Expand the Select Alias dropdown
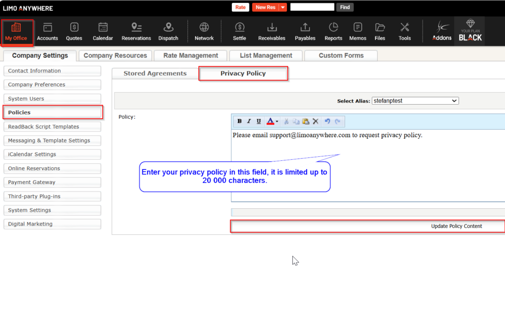 point(415,101)
